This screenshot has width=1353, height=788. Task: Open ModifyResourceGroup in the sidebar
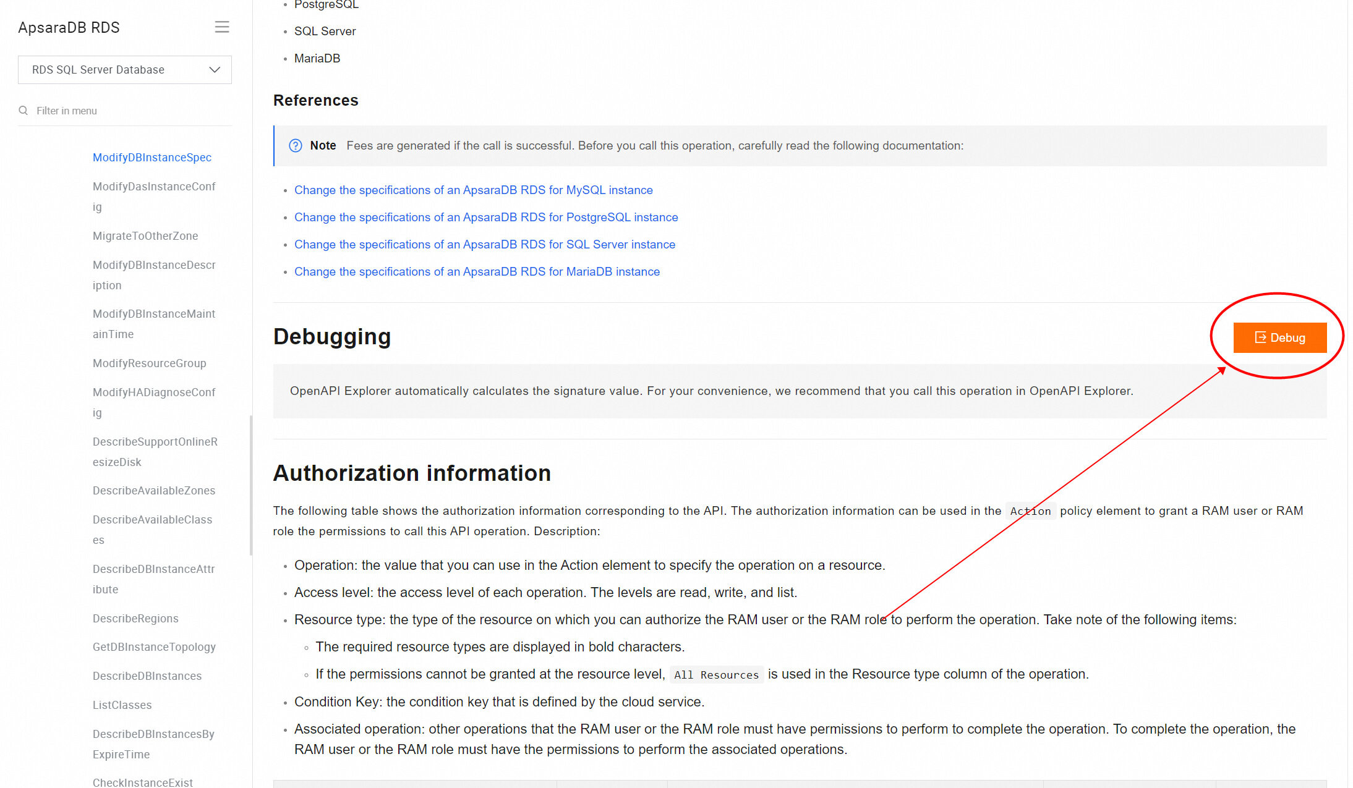point(149,363)
